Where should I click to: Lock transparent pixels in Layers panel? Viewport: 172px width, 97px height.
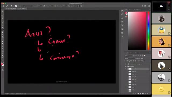128,61
